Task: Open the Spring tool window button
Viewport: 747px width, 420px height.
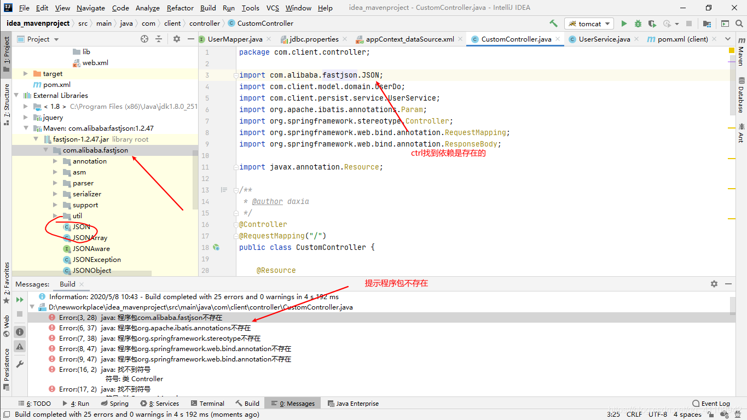Action: click(x=114, y=403)
